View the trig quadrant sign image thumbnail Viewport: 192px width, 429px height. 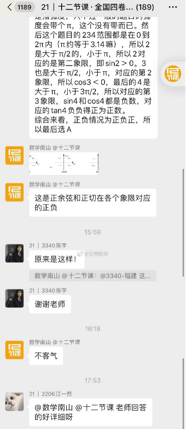[x=64, y=163]
